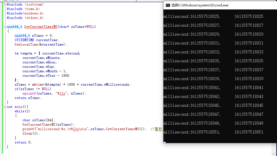Click the '#include <time.h>' line
Viewport: 277px width, 156px height.
[x=23, y=9]
